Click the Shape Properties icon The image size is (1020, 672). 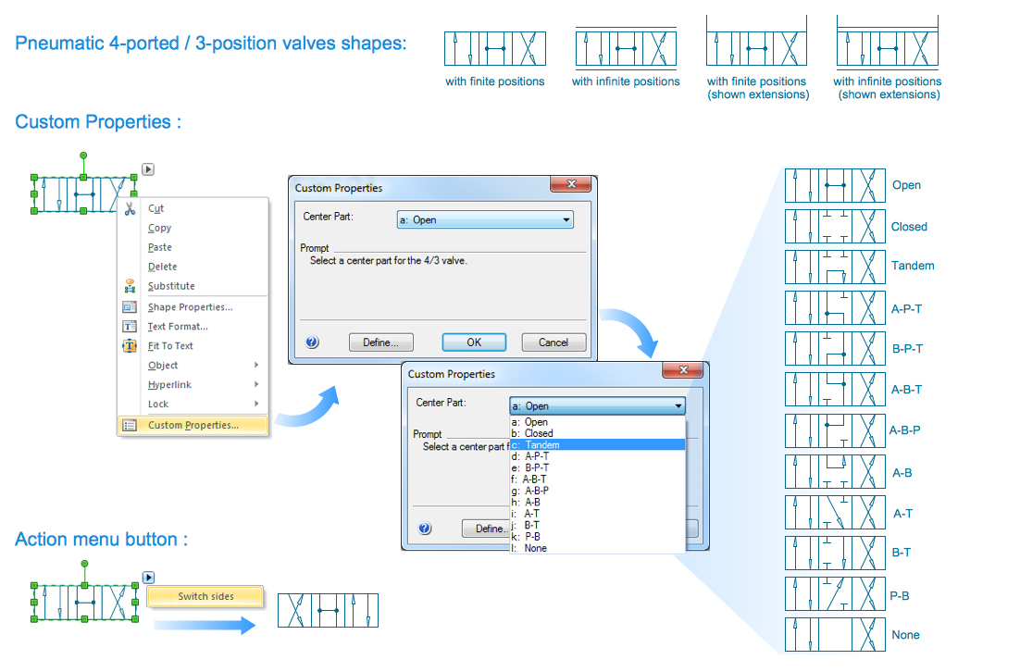(x=130, y=306)
